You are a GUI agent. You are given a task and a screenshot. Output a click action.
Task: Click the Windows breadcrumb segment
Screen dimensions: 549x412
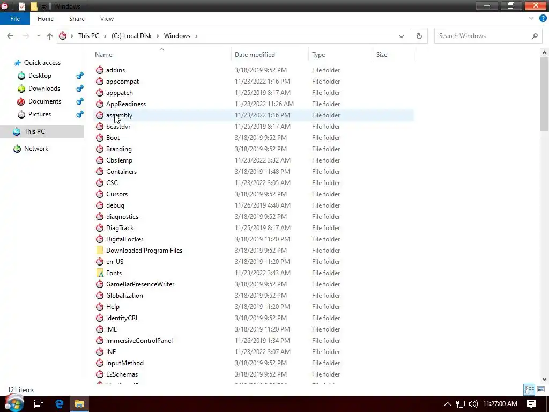click(177, 36)
